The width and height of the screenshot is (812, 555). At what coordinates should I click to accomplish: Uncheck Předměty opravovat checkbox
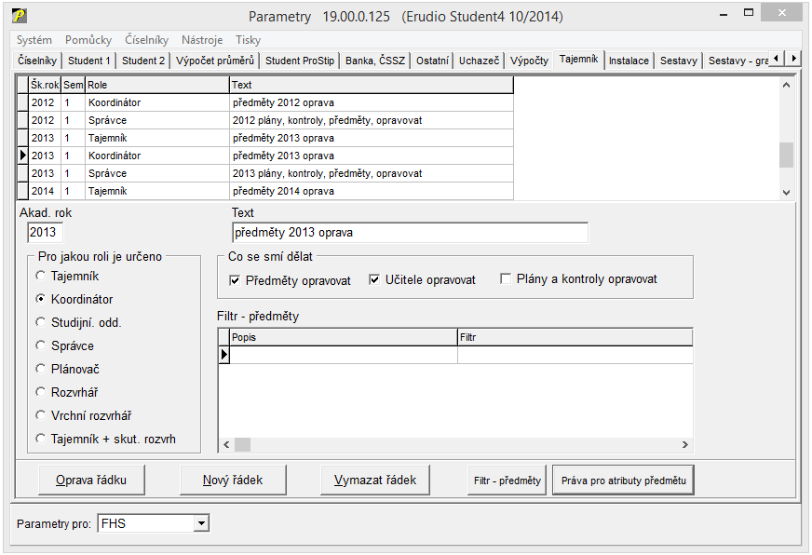click(235, 280)
